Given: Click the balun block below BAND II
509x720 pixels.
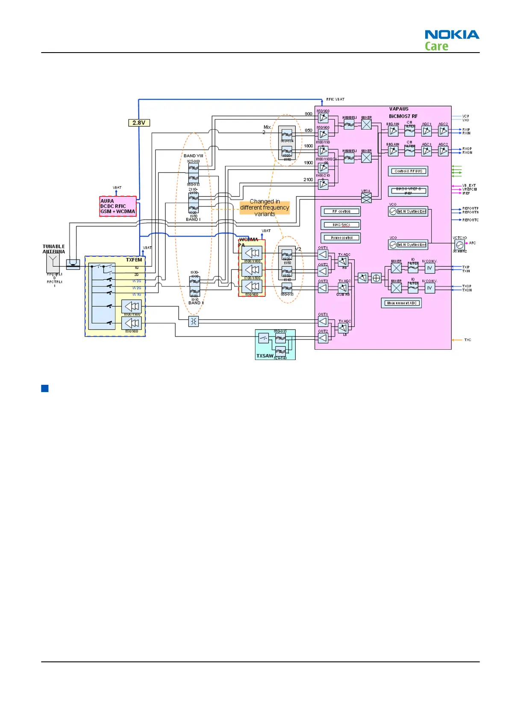Looking at the screenshot, I should [194, 321].
